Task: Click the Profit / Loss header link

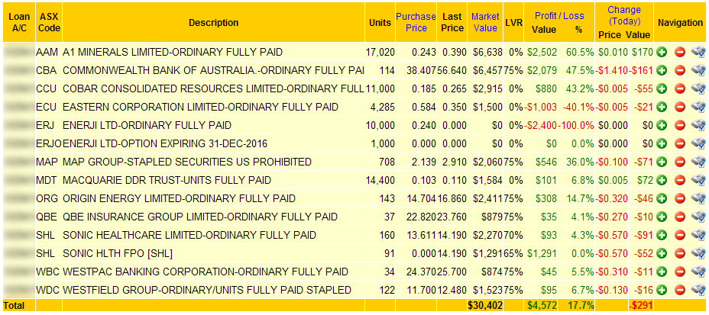Action: pos(559,16)
